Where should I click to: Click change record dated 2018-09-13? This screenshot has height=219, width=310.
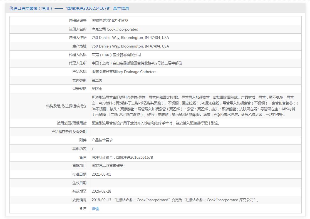(x=175, y=200)
